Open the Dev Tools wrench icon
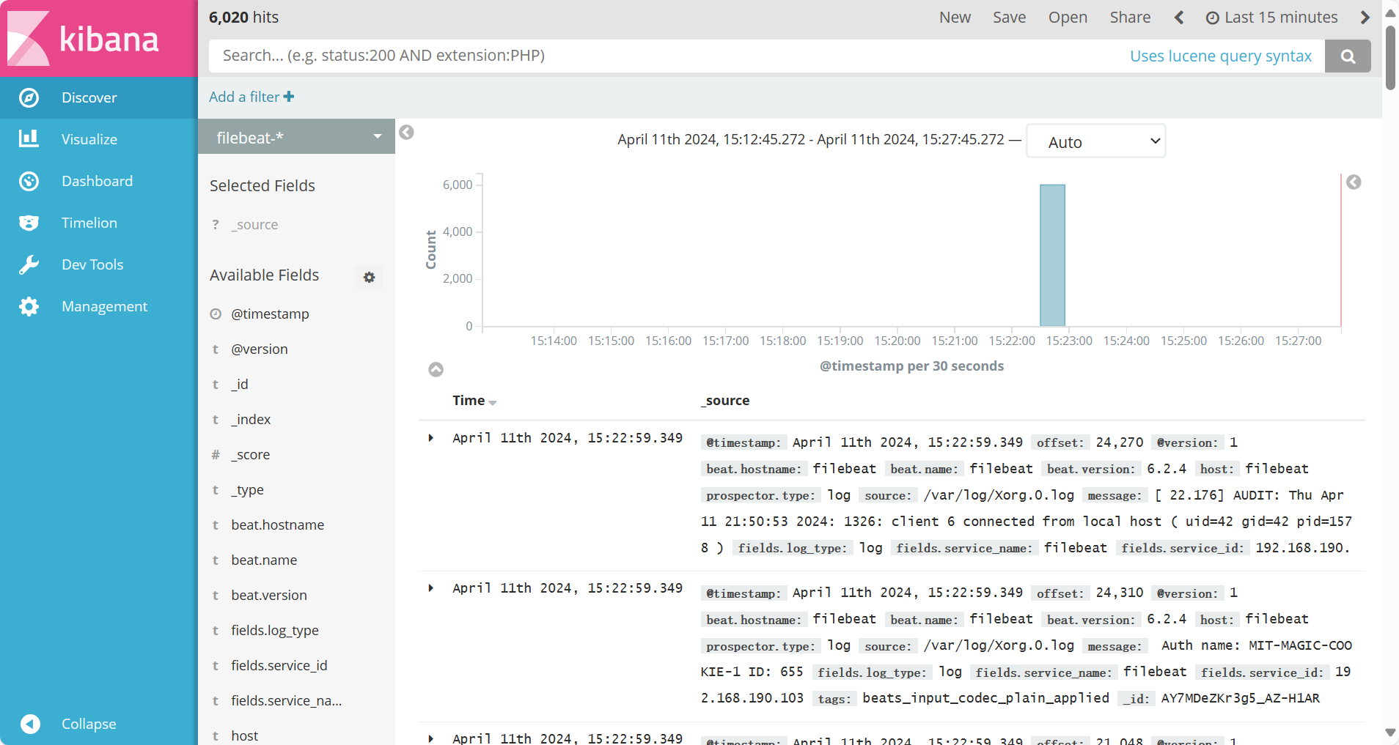 [x=29, y=264]
